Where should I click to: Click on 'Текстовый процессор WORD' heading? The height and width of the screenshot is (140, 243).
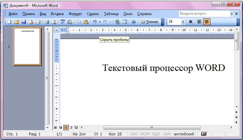coord(164,68)
